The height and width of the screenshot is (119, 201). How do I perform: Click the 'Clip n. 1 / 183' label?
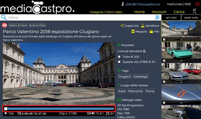68,113
